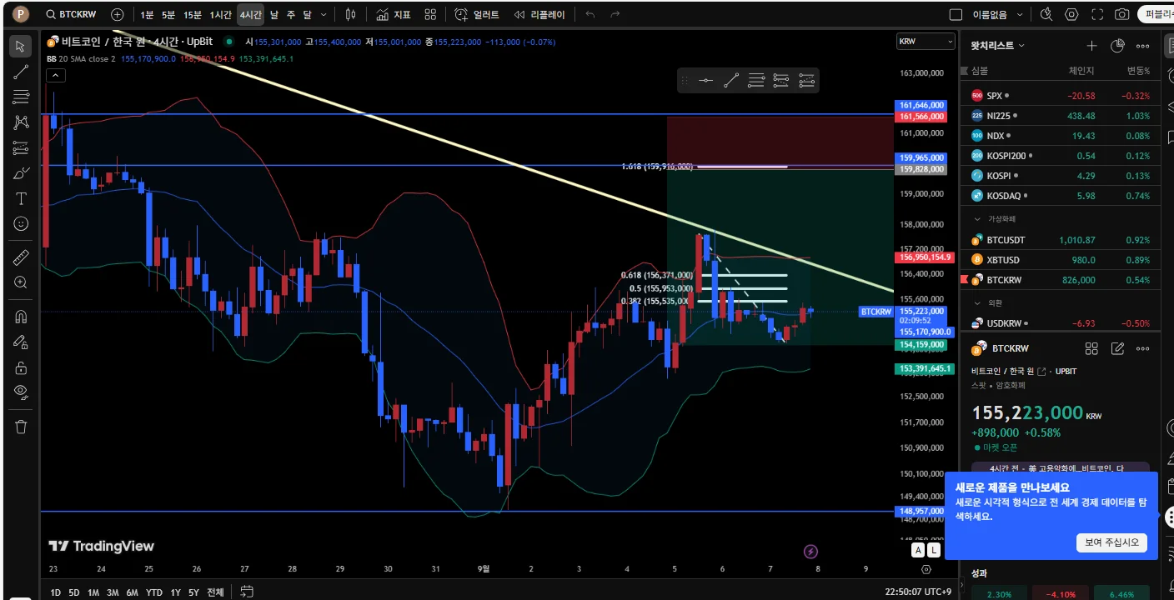
Task: Collapse the 외환 watchlist section
Action: pyautogui.click(x=978, y=303)
